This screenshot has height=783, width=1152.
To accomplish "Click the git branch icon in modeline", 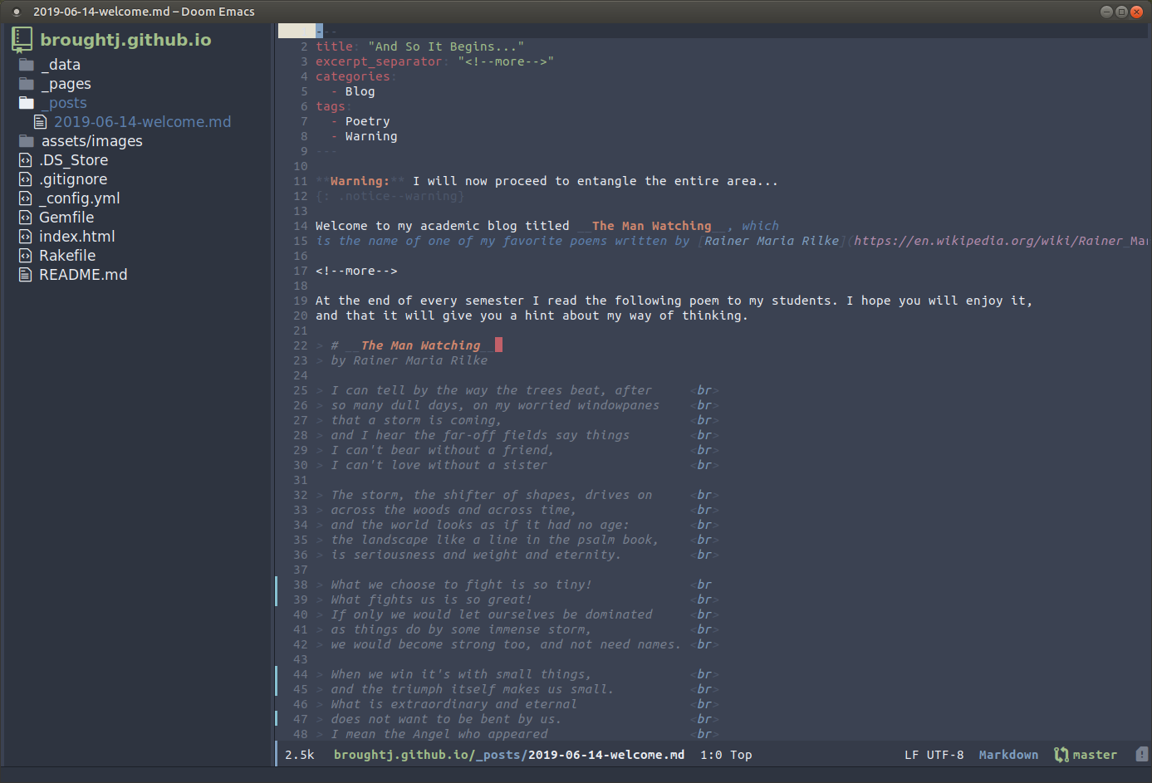I will tap(1061, 755).
